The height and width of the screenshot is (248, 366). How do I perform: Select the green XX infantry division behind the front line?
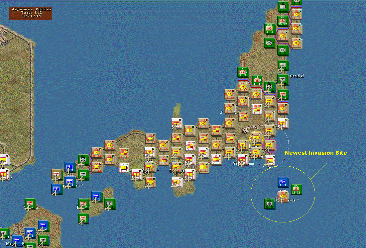click(x=83, y=160)
